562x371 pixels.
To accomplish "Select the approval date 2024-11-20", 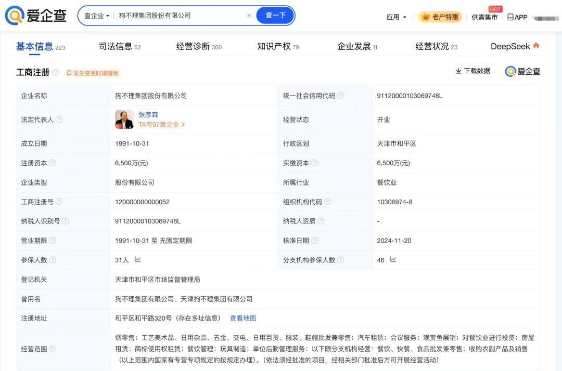I will [x=394, y=241].
